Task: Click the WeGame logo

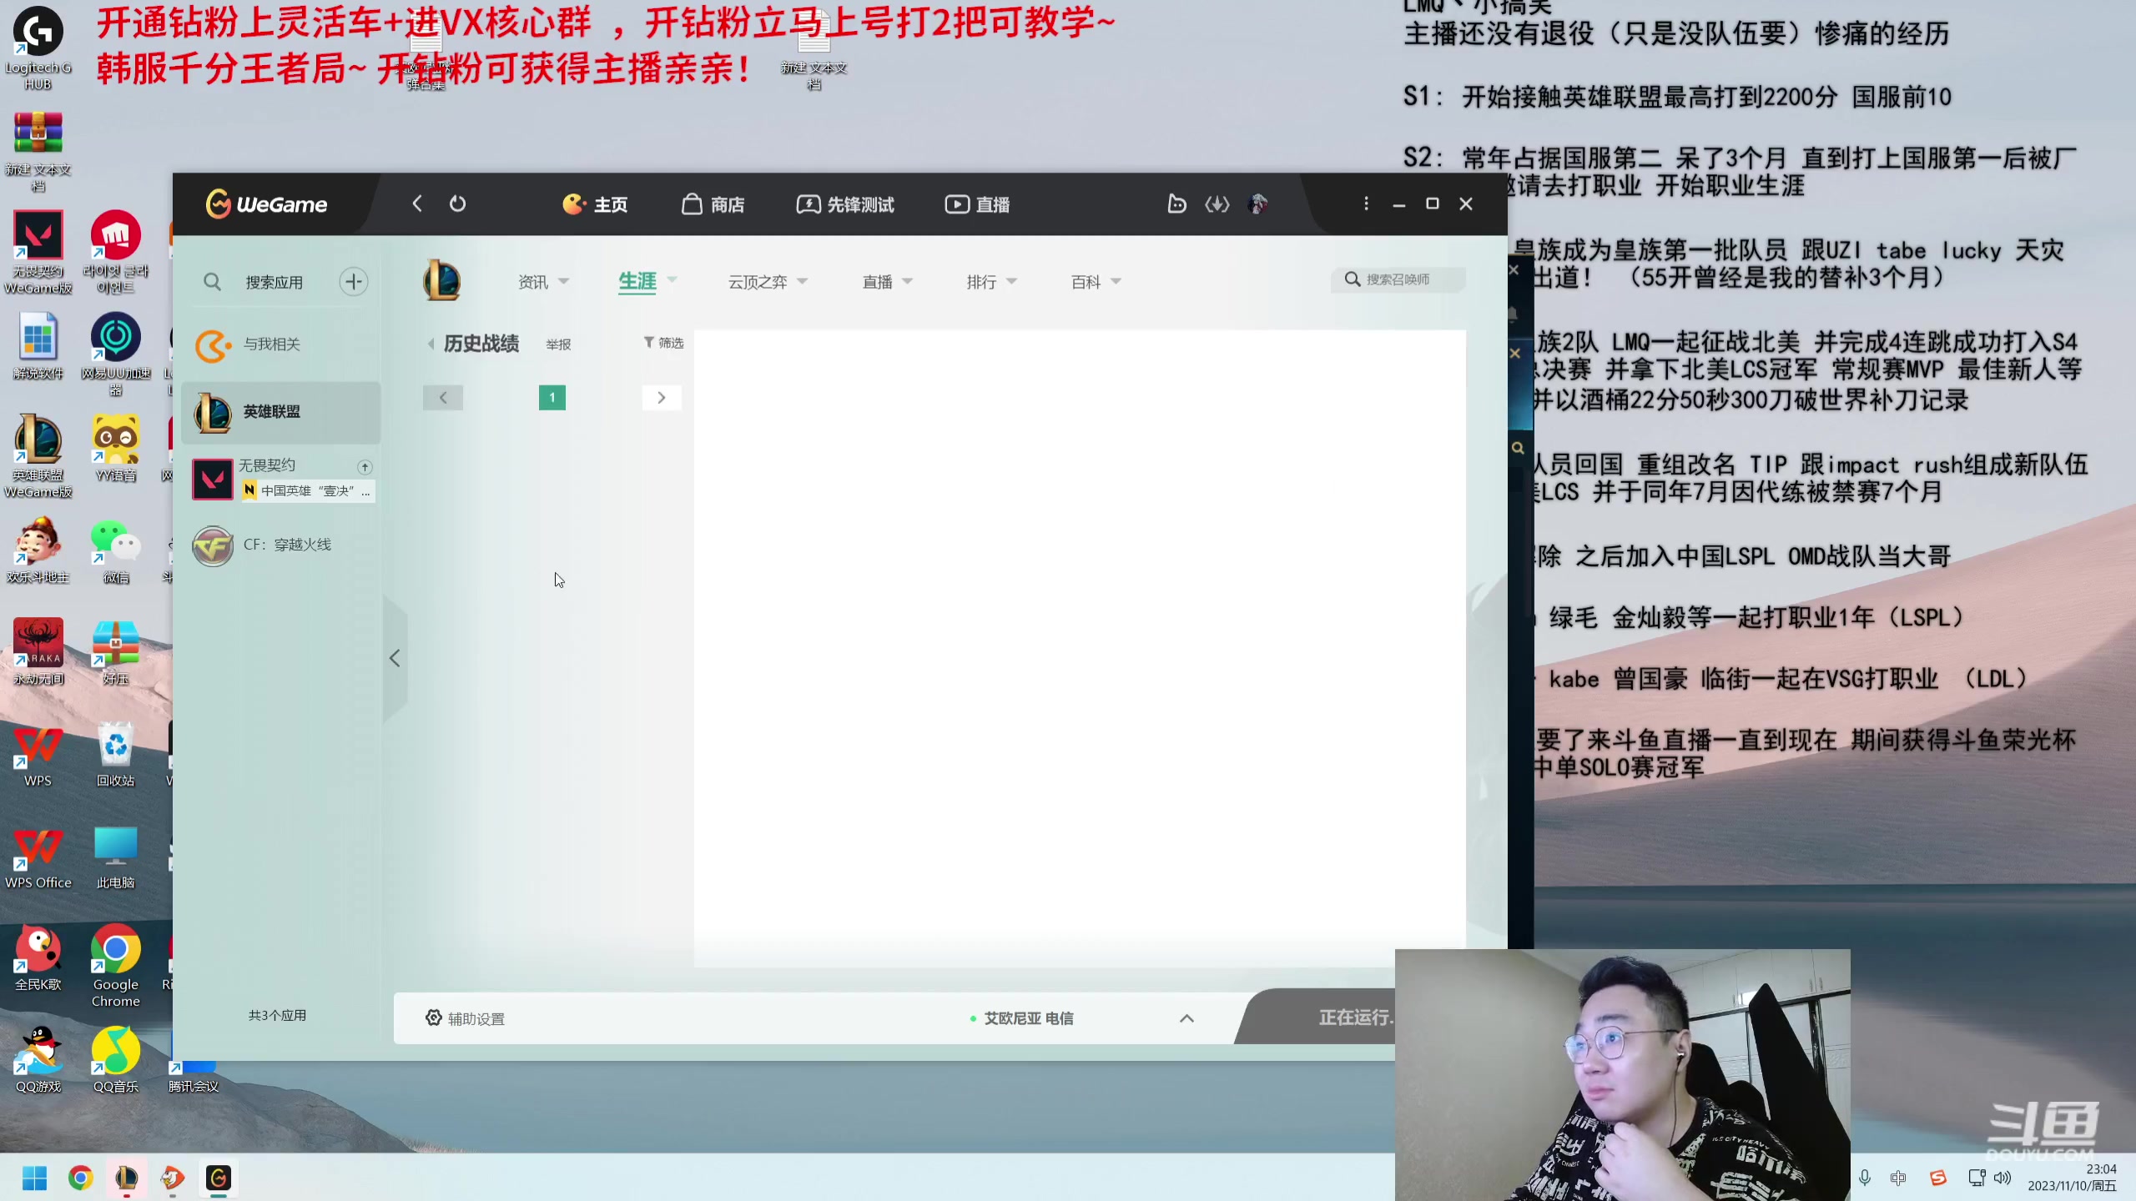Action: 267,204
